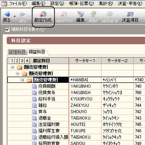145x145 pixels.
Task: Click the top-level [販売管理費] folder icon
Action: pyautogui.click(x=20, y=67)
